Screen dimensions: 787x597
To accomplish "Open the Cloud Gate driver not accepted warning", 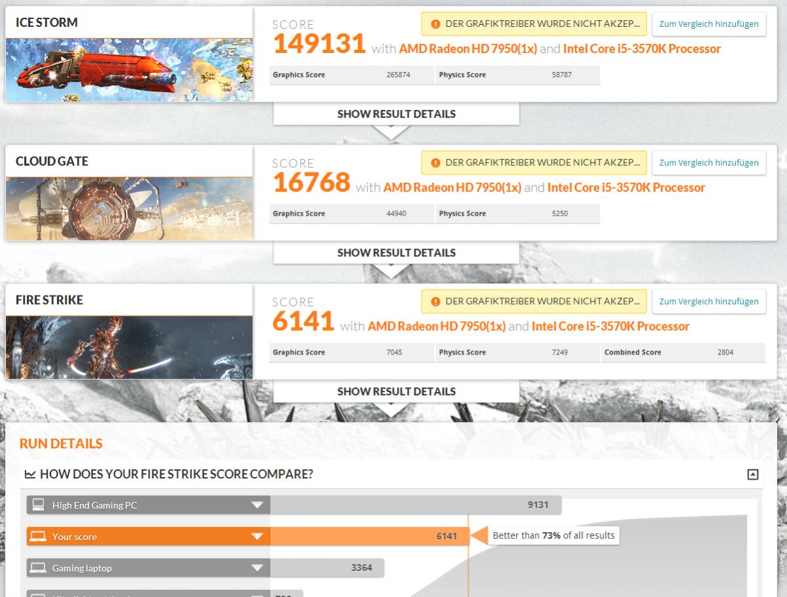I will [x=534, y=163].
